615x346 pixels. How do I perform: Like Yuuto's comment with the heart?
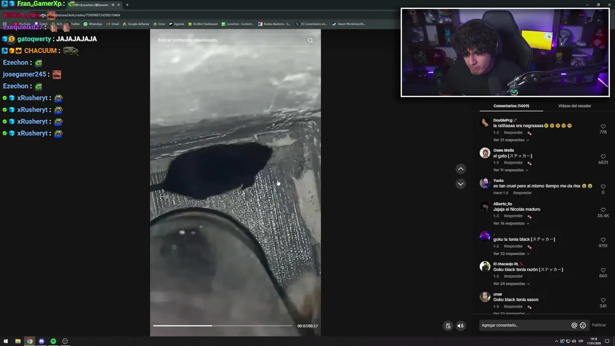tap(603, 187)
